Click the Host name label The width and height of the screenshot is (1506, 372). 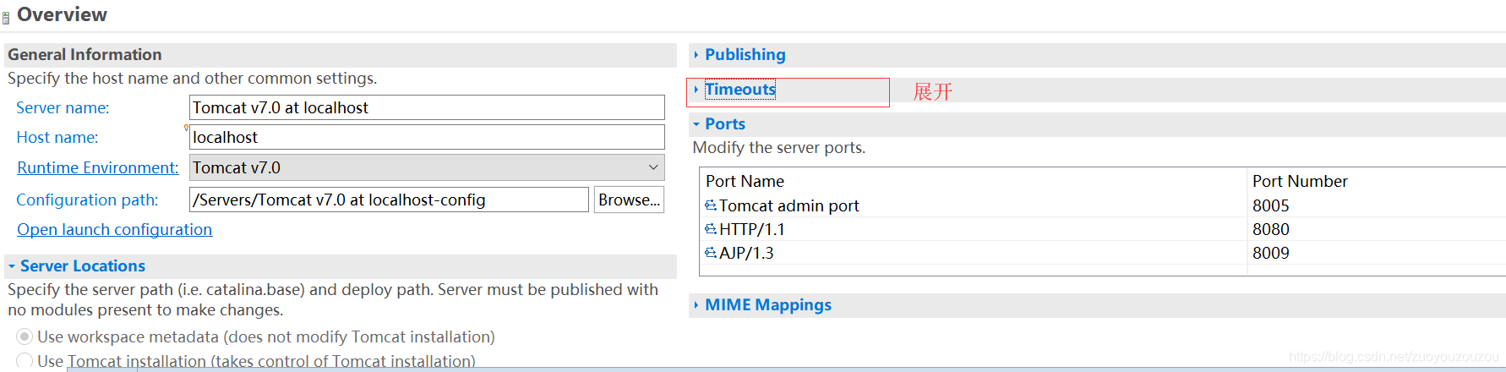(57, 137)
